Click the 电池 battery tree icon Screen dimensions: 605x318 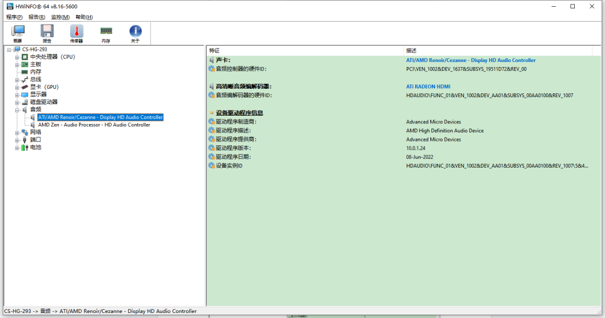(x=25, y=148)
